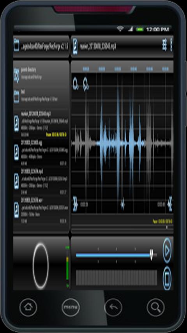
Task: Select reunion_20120818_235045.mp3 title in player header
Action: click(98, 47)
